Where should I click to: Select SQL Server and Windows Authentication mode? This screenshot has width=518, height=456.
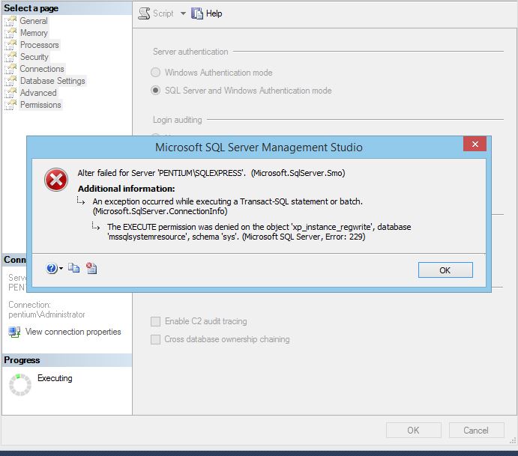[156, 90]
